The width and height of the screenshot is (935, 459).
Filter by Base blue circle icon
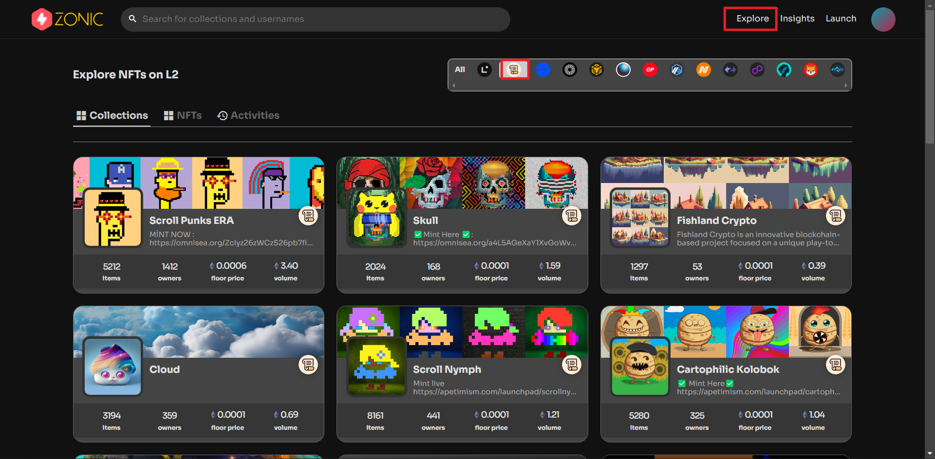click(x=543, y=70)
